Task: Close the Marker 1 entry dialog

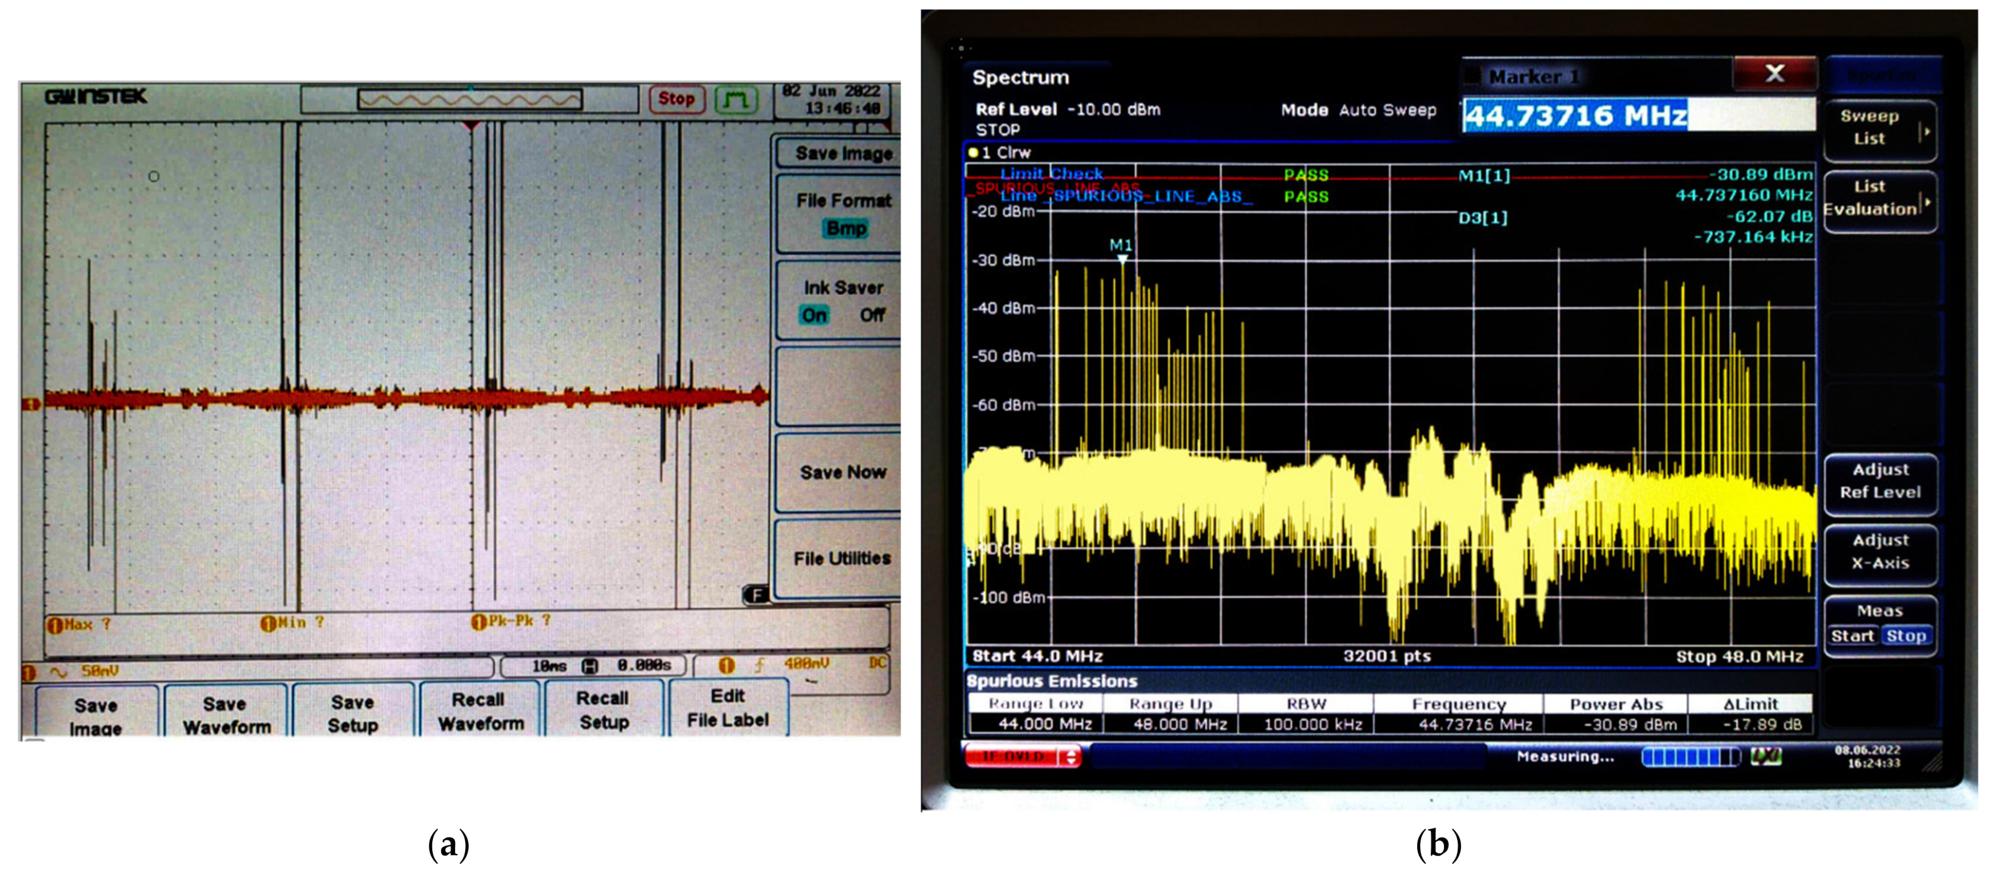Action: (1774, 74)
